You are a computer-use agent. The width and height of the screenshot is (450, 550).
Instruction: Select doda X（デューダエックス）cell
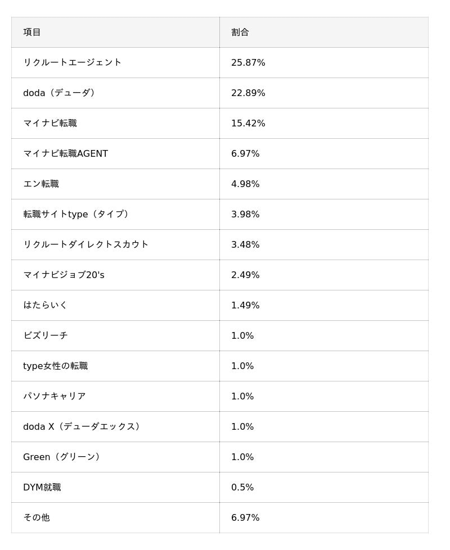point(83,426)
